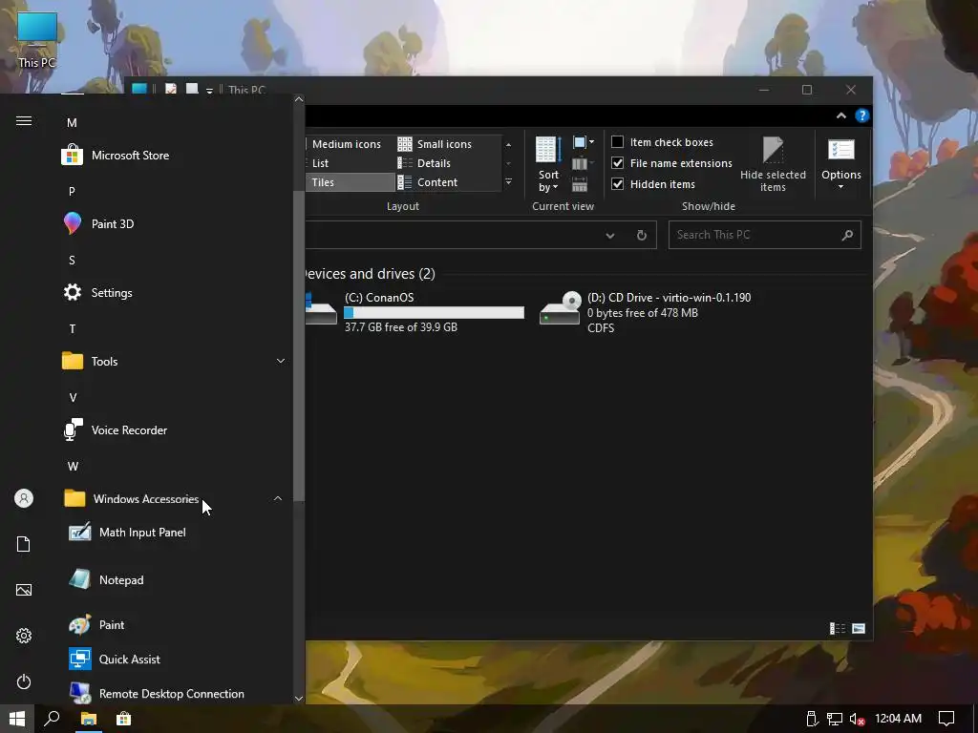Open Microsoft Store taskbar icon
The image size is (978, 733).
(x=124, y=719)
